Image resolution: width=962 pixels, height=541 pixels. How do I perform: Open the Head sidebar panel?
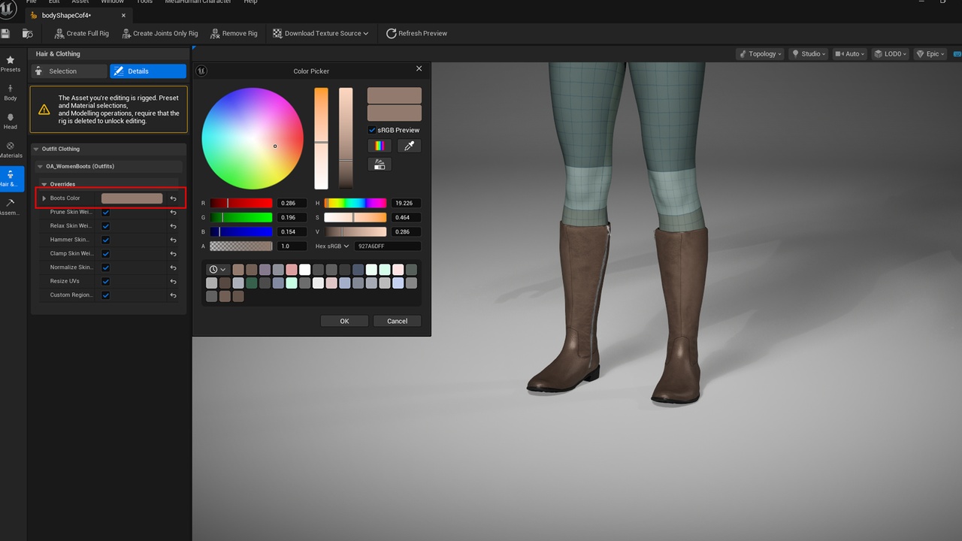pos(11,121)
